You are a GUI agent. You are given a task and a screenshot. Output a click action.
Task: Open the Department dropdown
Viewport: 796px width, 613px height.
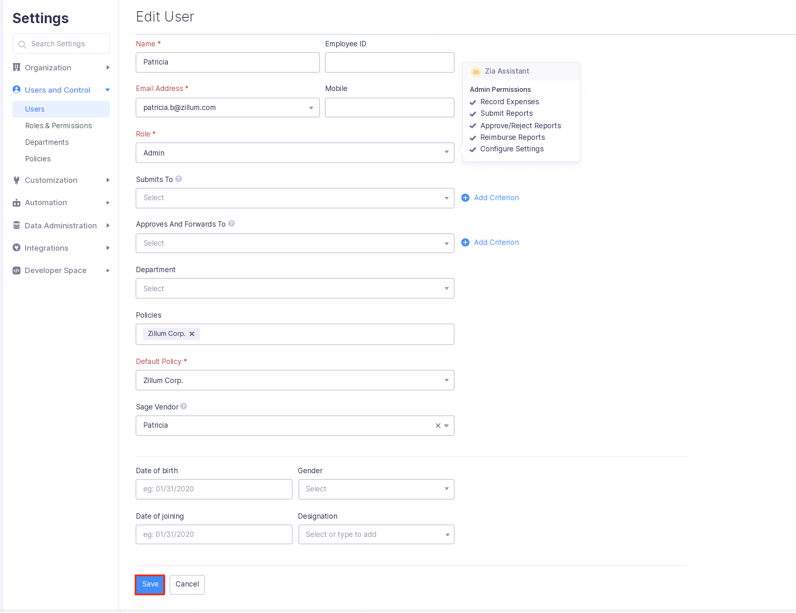pos(295,289)
